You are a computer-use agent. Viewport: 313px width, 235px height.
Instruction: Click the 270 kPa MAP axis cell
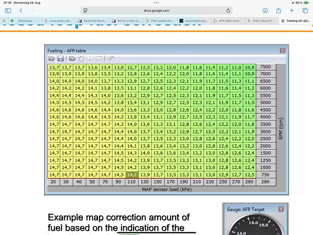click(236, 182)
